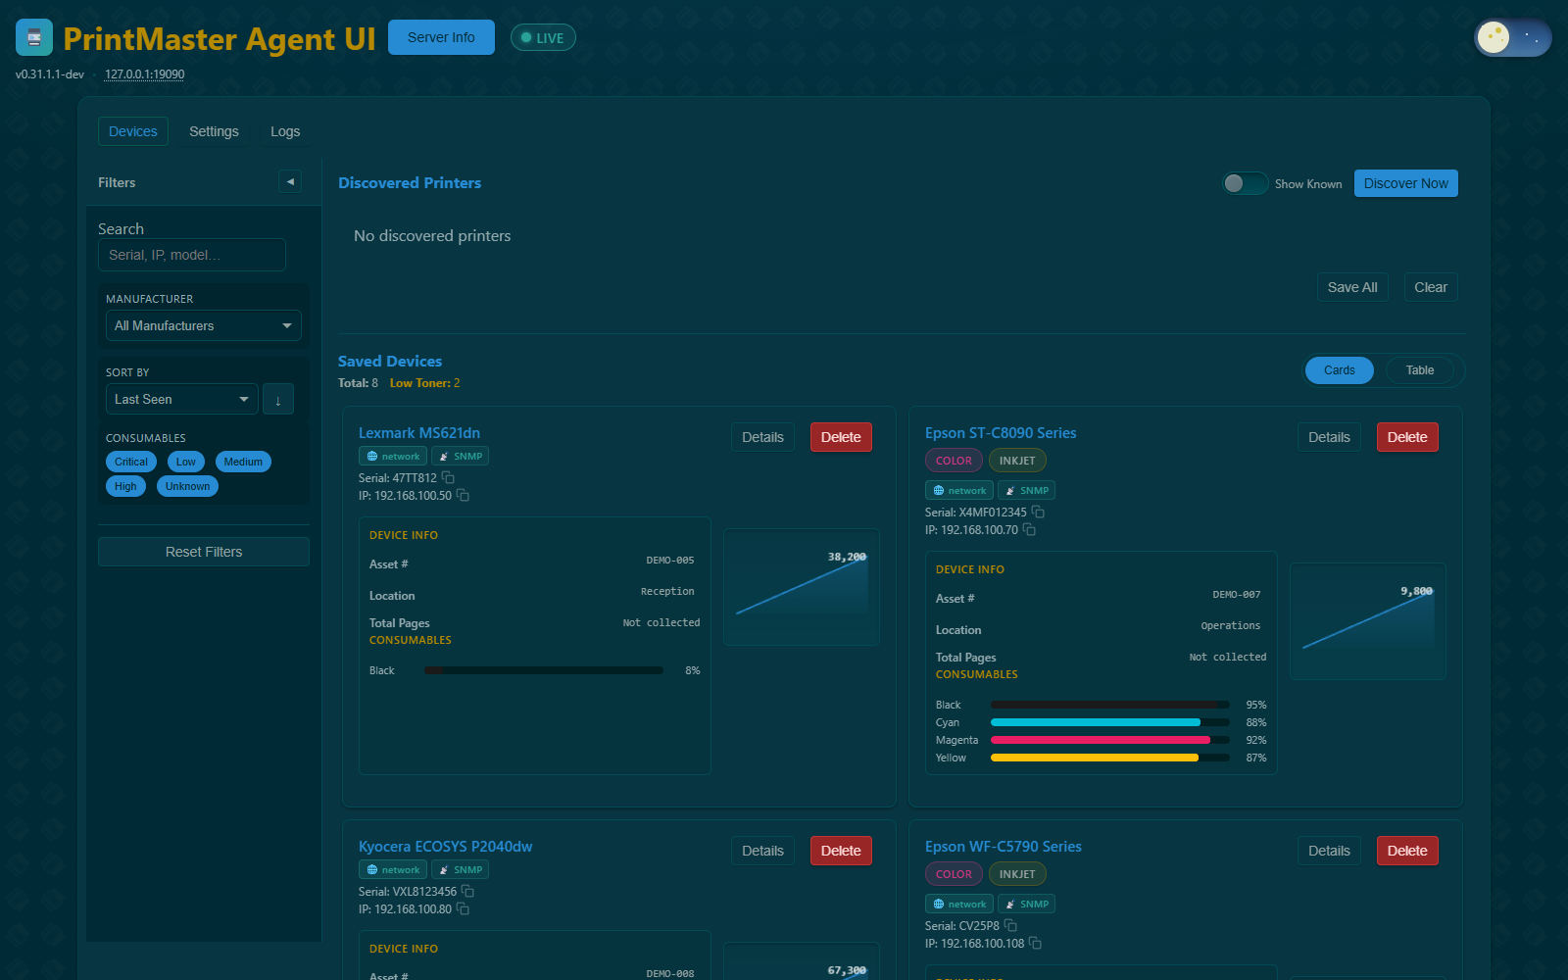Delete the Lexmark MS621dn device
The width and height of the screenshot is (1568, 980).
coord(841,437)
